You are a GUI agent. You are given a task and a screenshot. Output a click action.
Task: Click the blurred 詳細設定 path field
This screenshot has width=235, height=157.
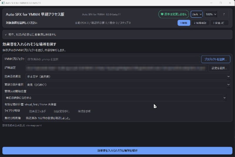(x=116, y=68)
